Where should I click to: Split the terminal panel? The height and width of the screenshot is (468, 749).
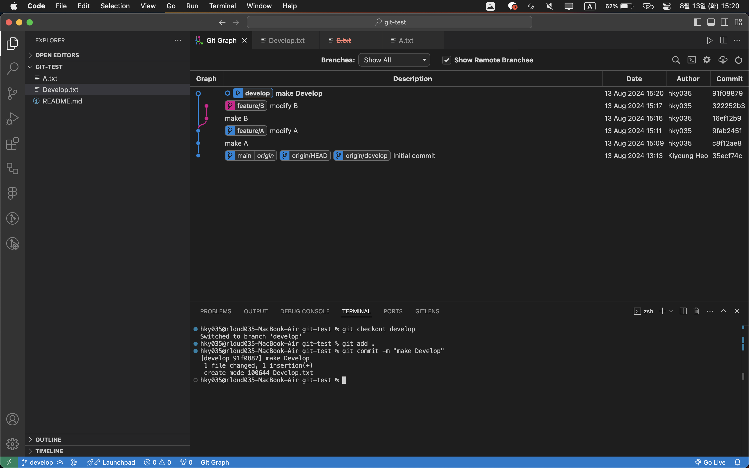(x=683, y=311)
